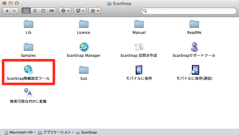Click the 'ReadMe' folder name text
Viewport: 239px width, 136px height.
pyautogui.click(x=194, y=33)
